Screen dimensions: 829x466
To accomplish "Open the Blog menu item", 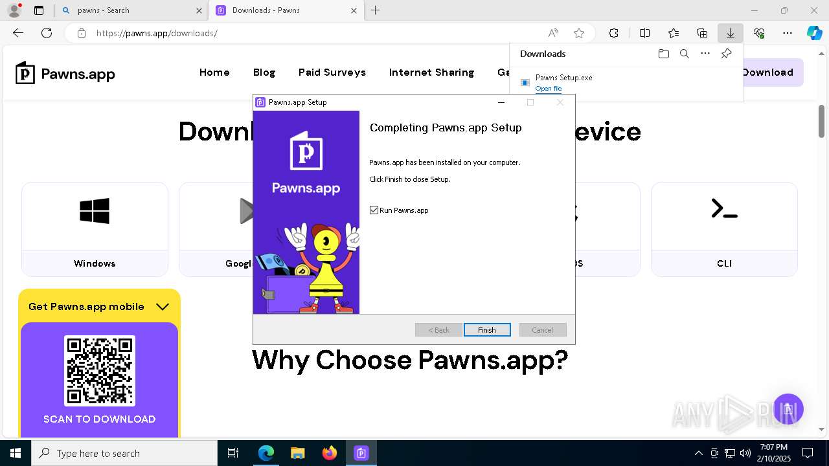I will pos(264,72).
